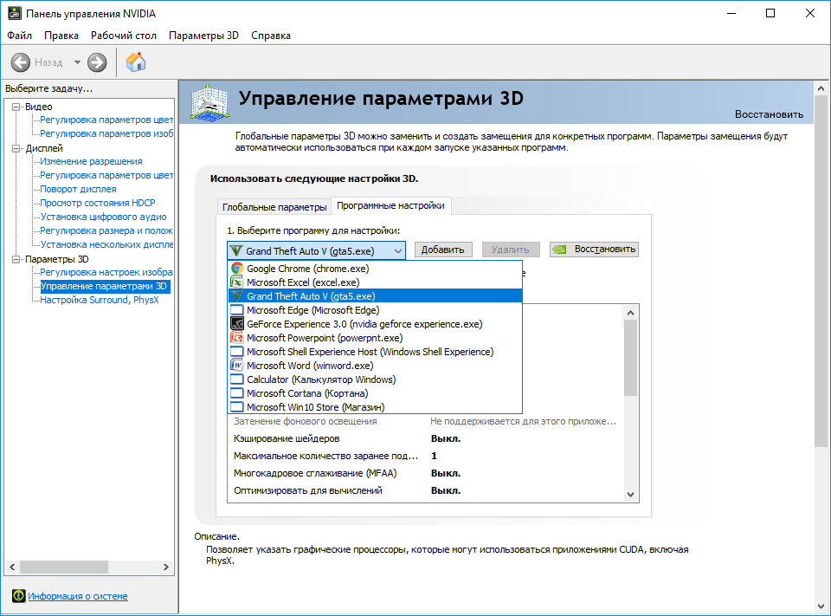This screenshot has width=831, height=616.
Task: Click the GeForce Experience 3.0 icon
Action: point(237,324)
